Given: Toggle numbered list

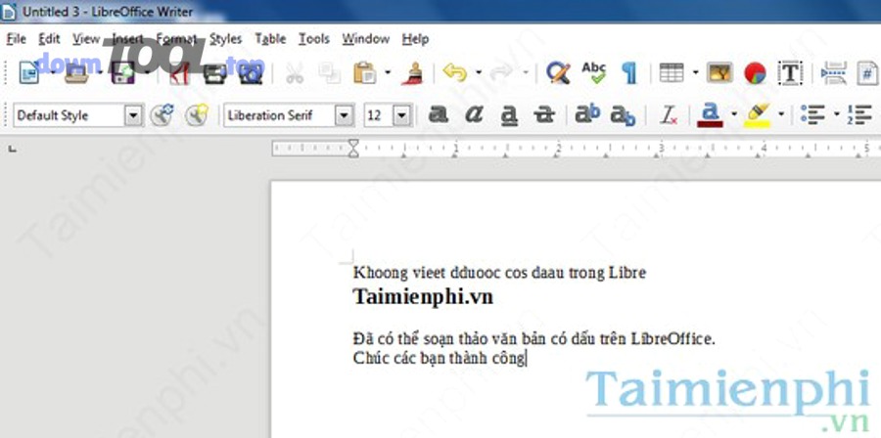Looking at the screenshot, I should point(859,115).
